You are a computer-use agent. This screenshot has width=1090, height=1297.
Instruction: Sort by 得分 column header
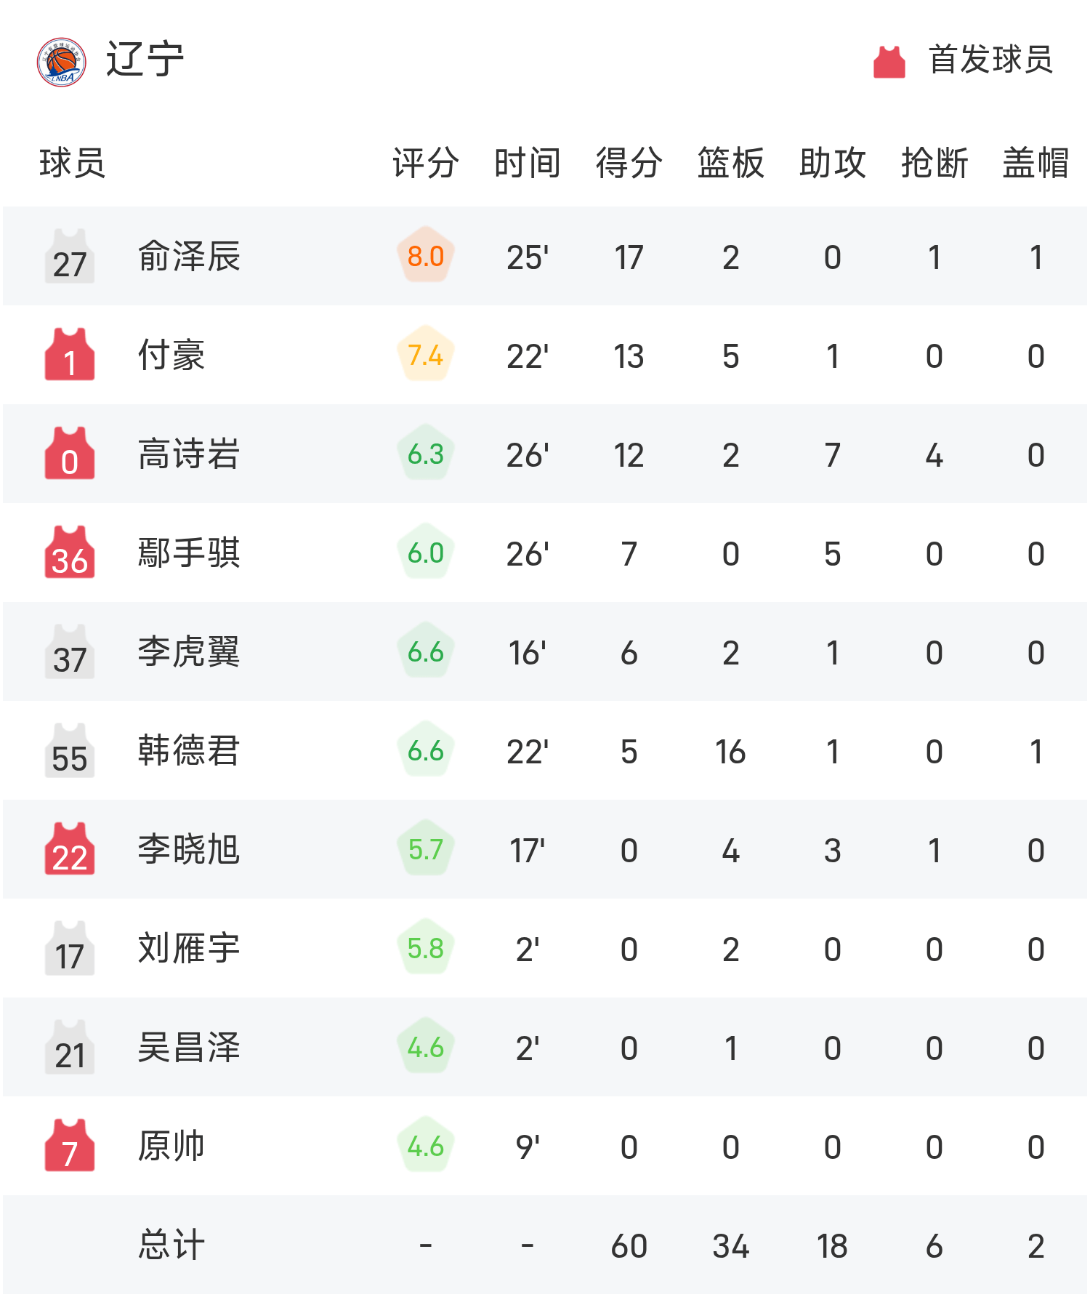(x=629, y=163)
